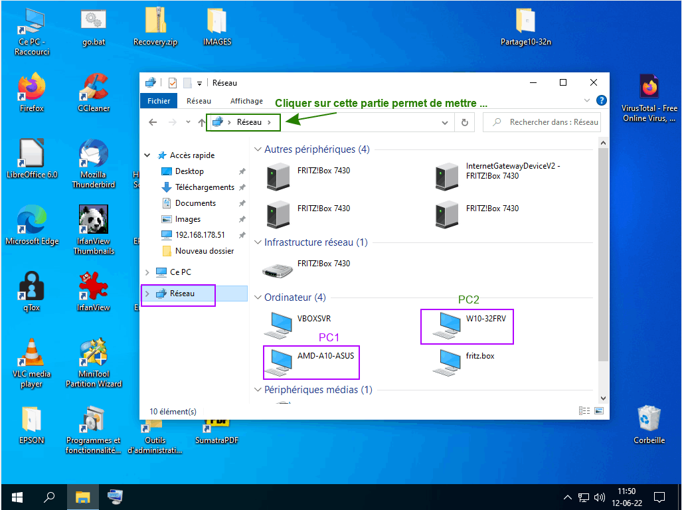Viewport: 682px width, 510px height.
Task: Open the Affichage ribbon tab
Action: [246, 101]
